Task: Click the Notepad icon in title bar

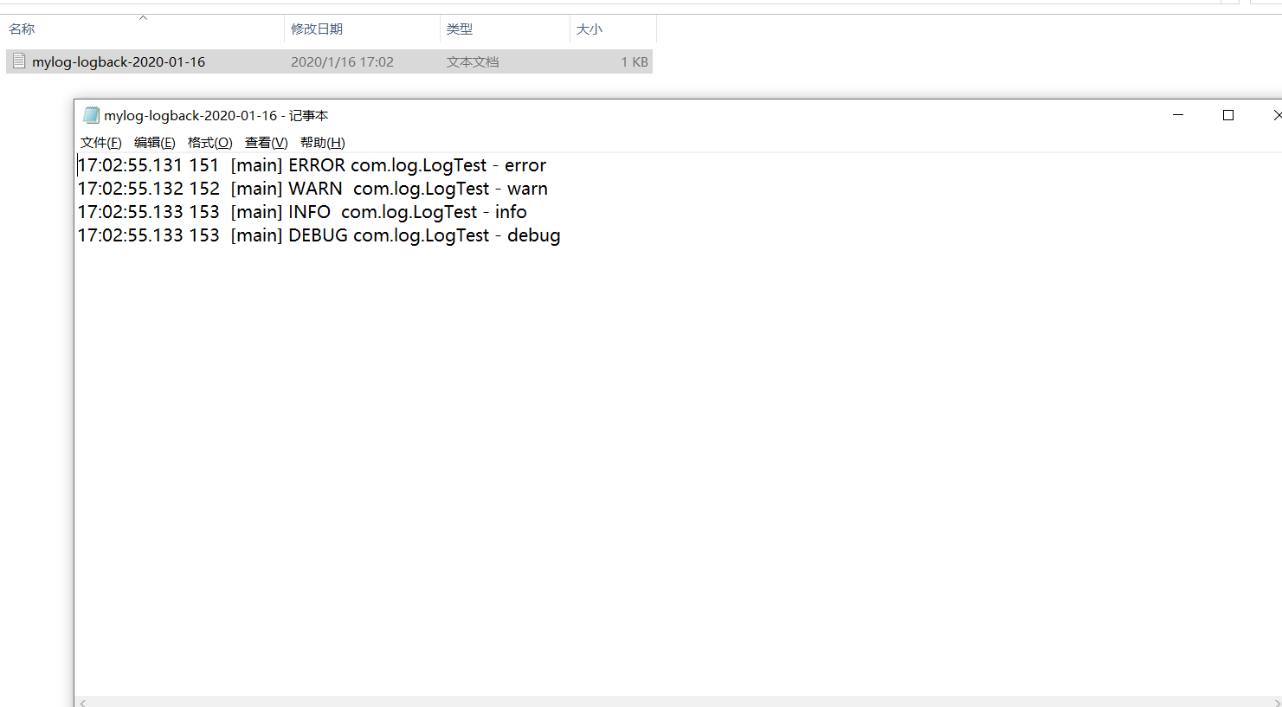Action: click(x=91, y=115)
